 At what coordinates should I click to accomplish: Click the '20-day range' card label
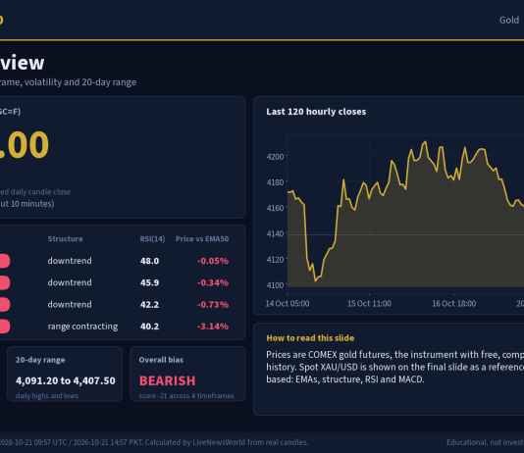[x=40, y=360]
